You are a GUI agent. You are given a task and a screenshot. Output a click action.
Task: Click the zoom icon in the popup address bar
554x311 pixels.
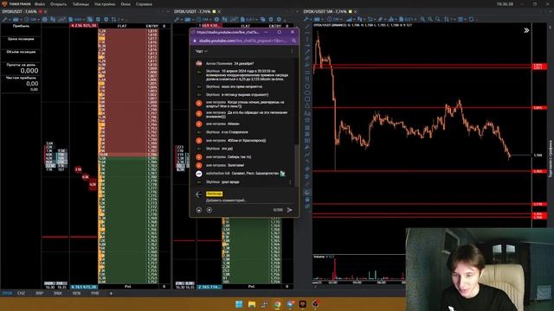tap(293, 41)
